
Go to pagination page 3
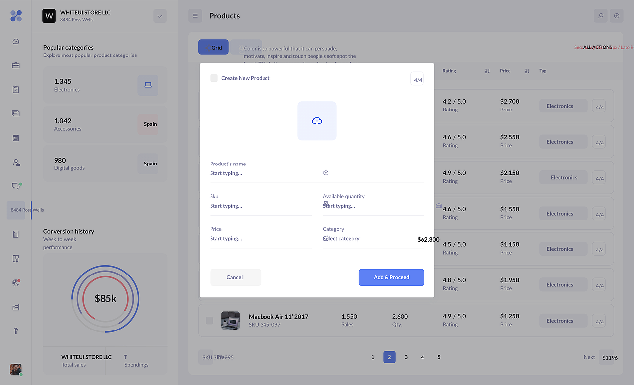click(x=406, y=357)
